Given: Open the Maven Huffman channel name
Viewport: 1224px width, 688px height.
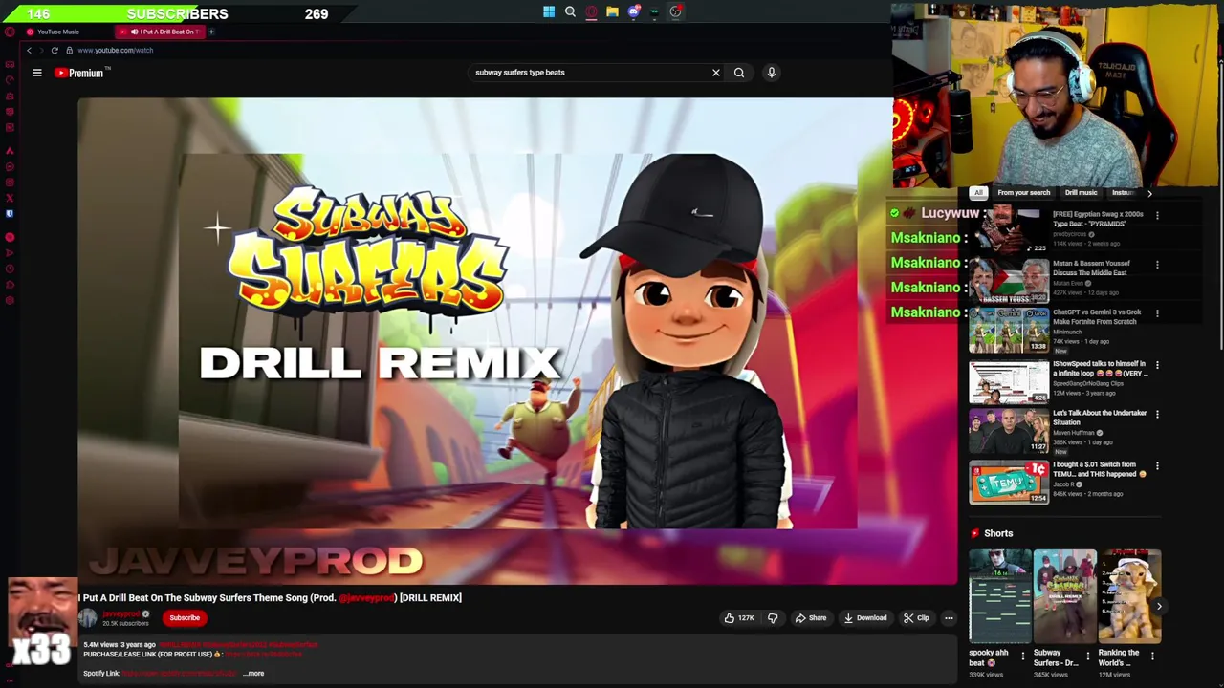Looking at the screenshot, I should (1075, 433).
